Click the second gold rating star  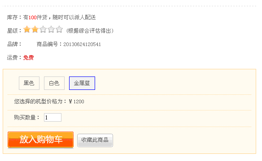[x=35, y=30]
